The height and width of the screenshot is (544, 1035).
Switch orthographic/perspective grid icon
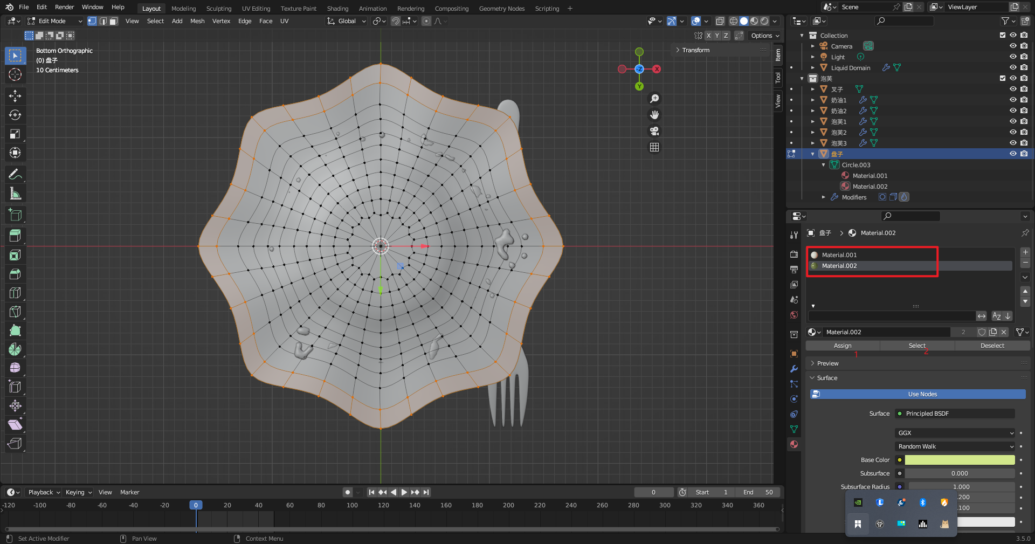tap(654, 147)
